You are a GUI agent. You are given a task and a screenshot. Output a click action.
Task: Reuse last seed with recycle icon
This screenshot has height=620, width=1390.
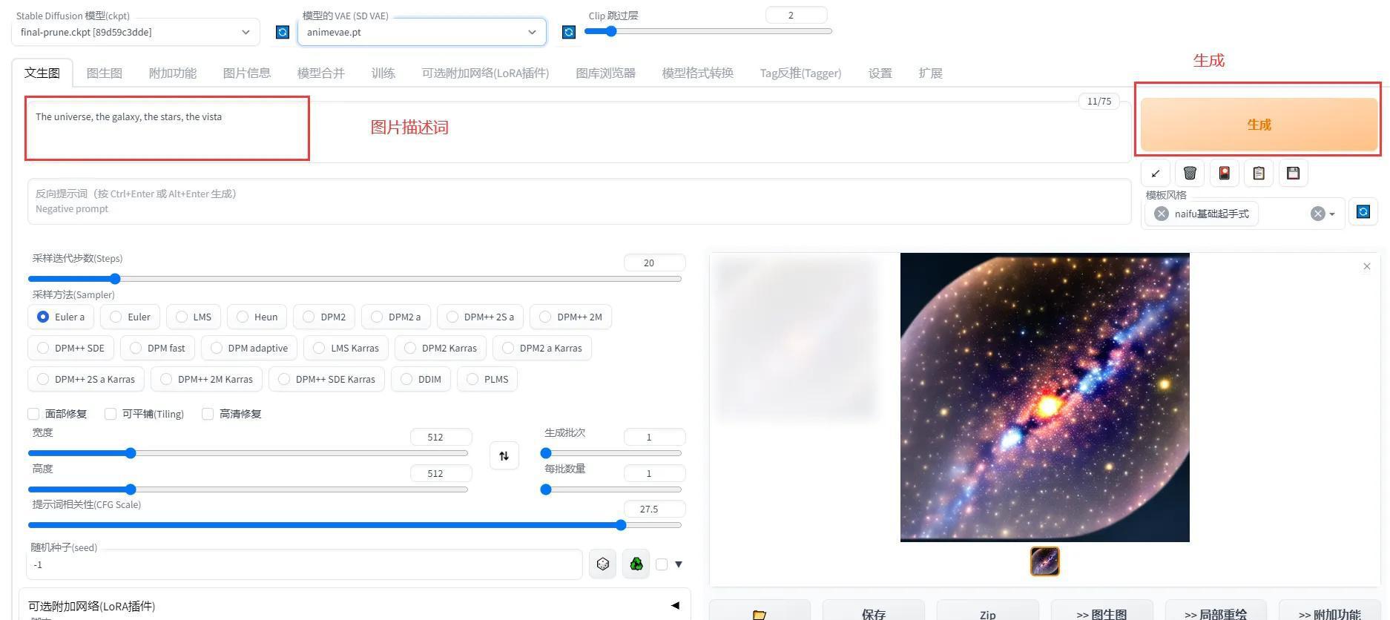pyautogui.click(x=636, y=564)
